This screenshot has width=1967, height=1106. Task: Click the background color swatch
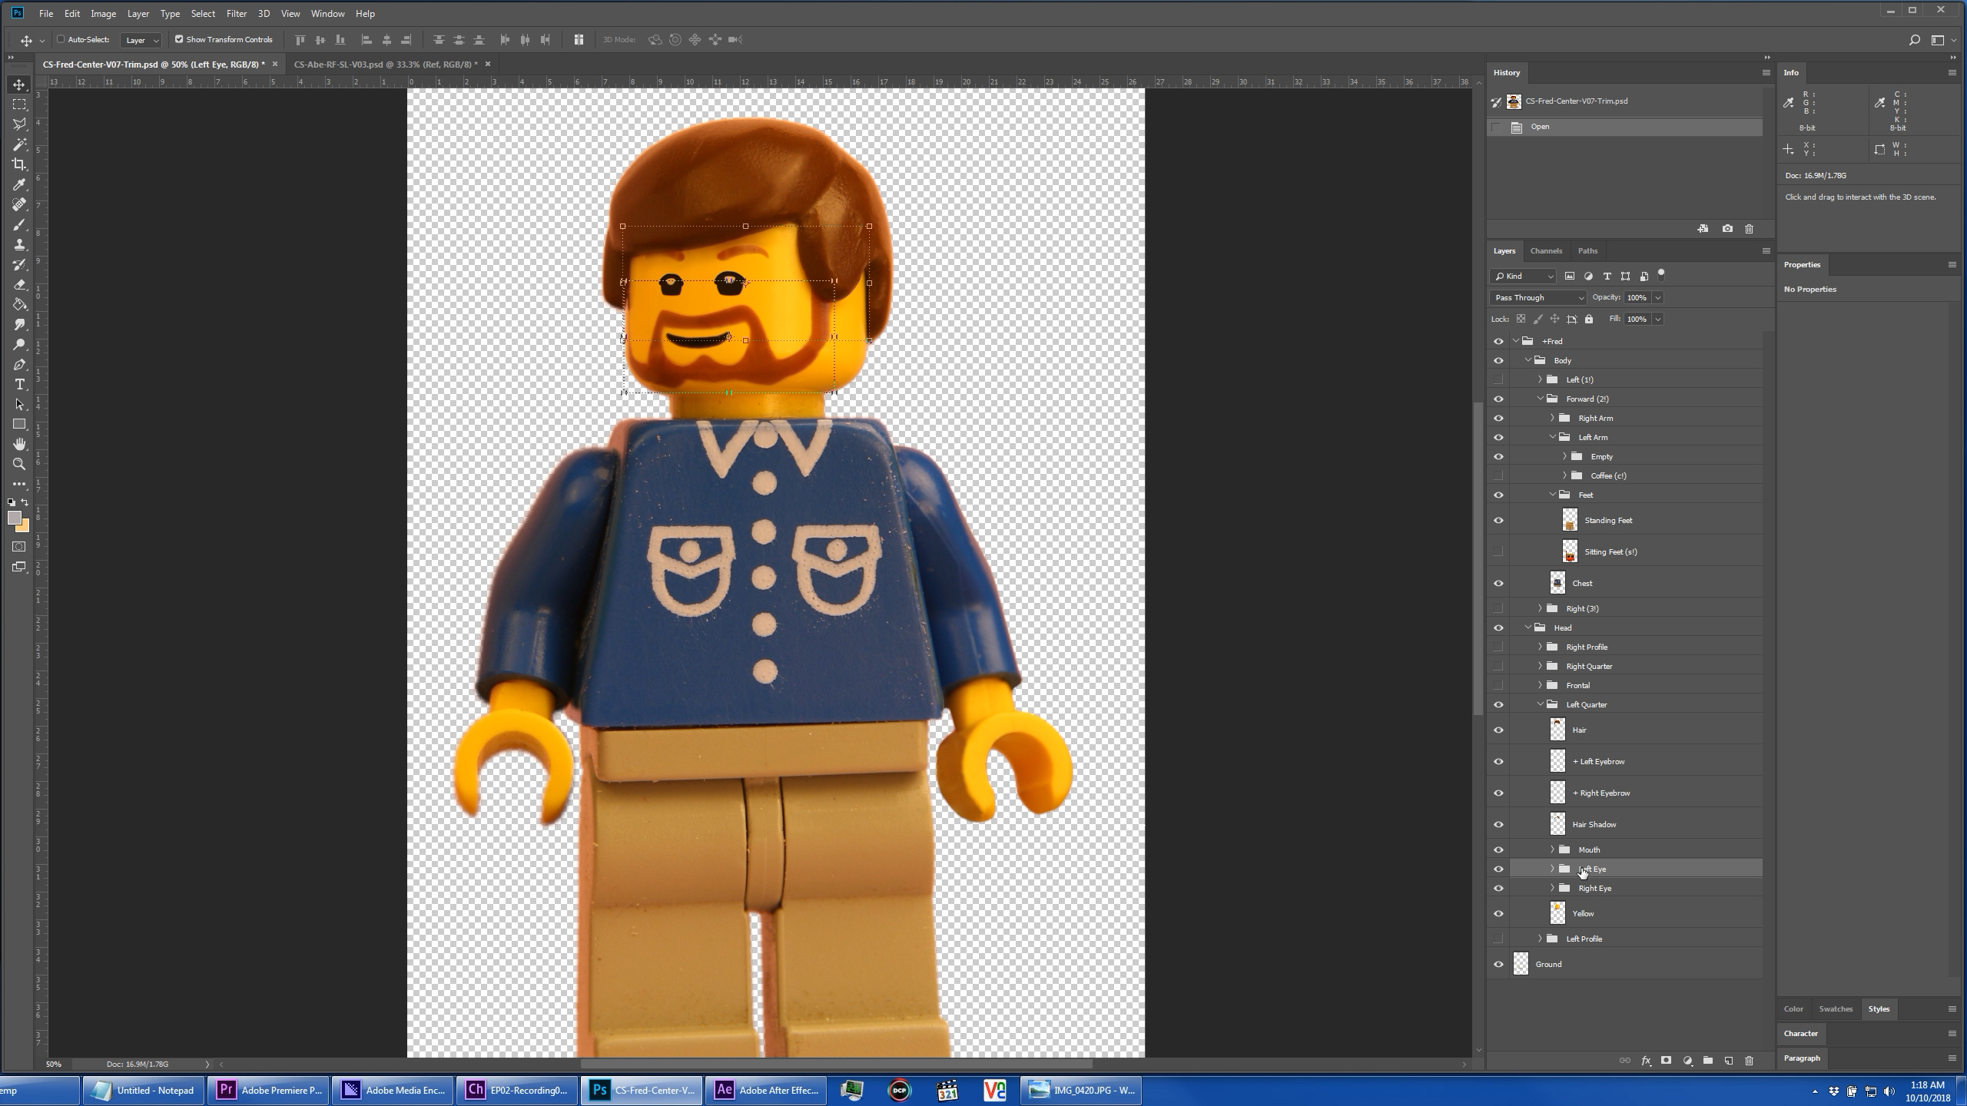[25, 528]
